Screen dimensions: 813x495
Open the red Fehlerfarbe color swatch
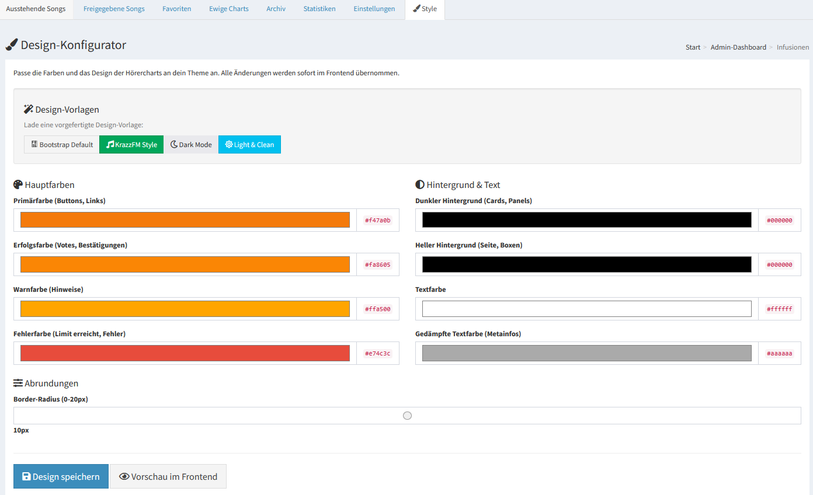185,353
